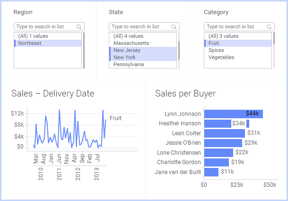
Task: Focus the State filter search box
Action: [x=140, y=27]
